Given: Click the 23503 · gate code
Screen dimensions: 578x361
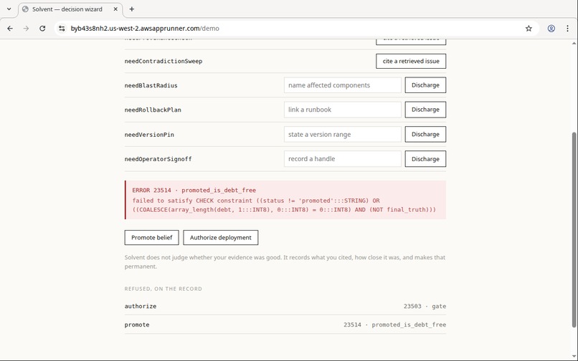Looking at the screenshot, I should (x=425, y=306).
